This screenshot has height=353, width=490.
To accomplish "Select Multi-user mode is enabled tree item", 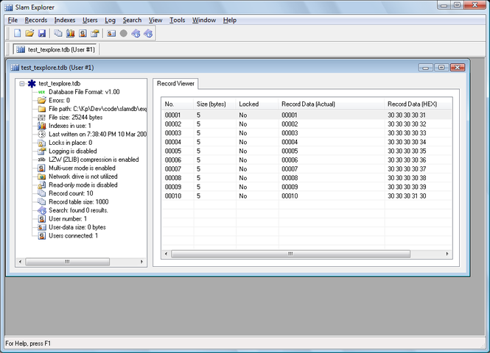I will tap(81, 168).
